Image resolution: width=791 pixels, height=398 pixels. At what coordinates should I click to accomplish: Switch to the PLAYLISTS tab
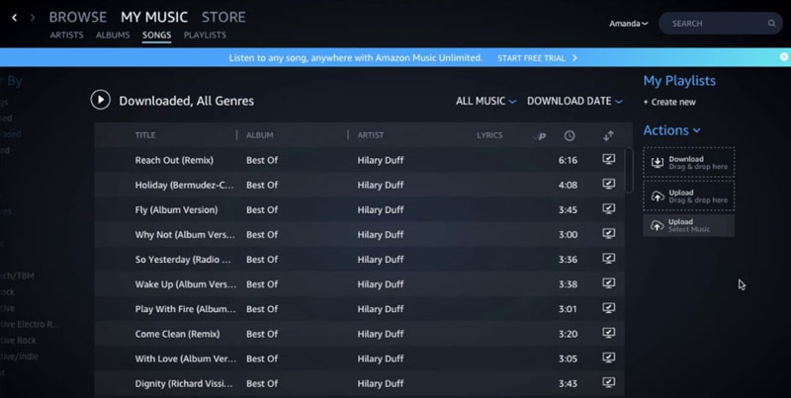pos(205,36)
